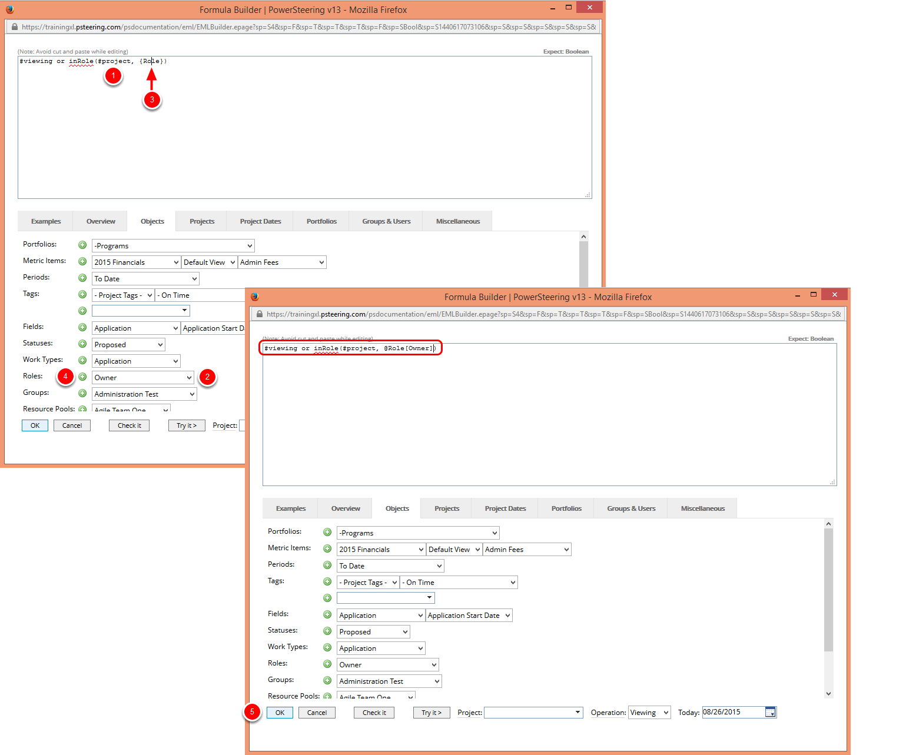Click green plus icon for Periods in back window

pos(82,278)
